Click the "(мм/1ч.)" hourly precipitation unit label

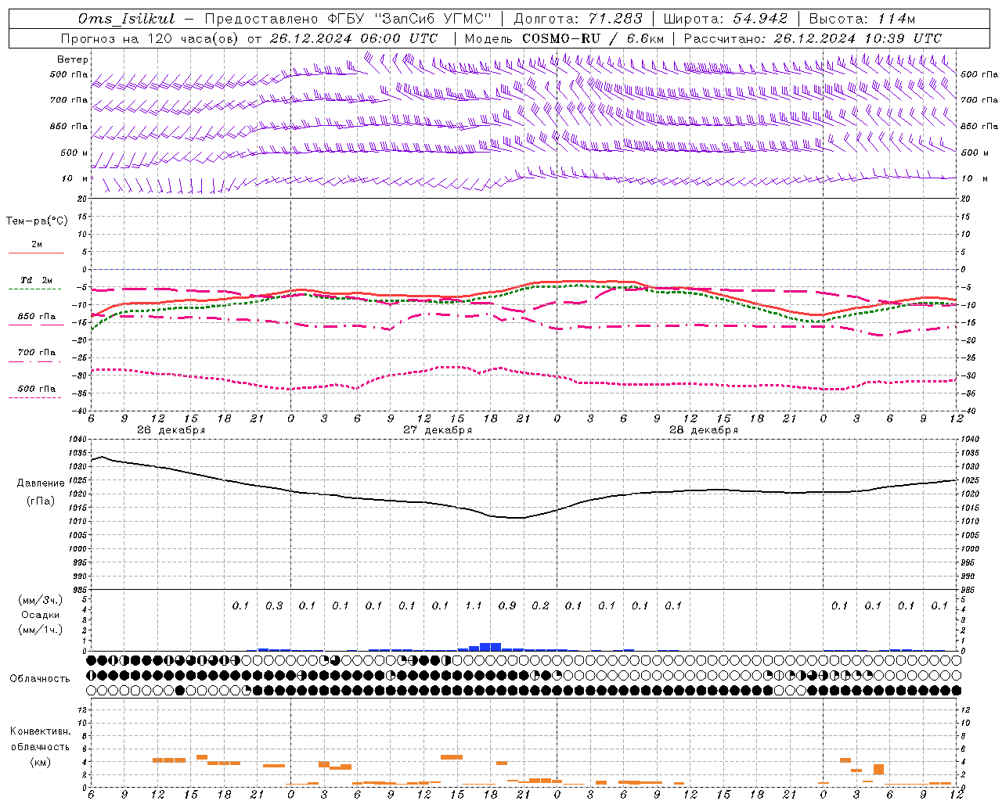[x=41, y=630]
